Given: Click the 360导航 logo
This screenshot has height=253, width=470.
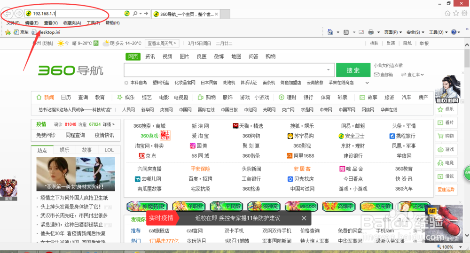Looking at the screenshot, I should 70,70.
